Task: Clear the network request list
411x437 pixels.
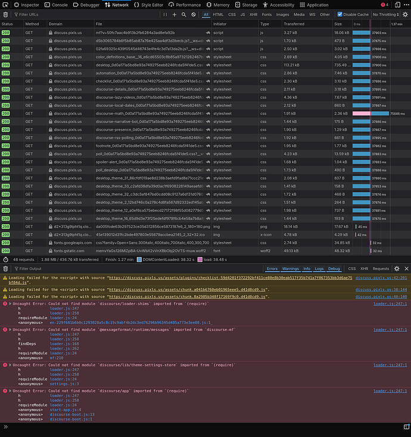Action: [6, 14]
